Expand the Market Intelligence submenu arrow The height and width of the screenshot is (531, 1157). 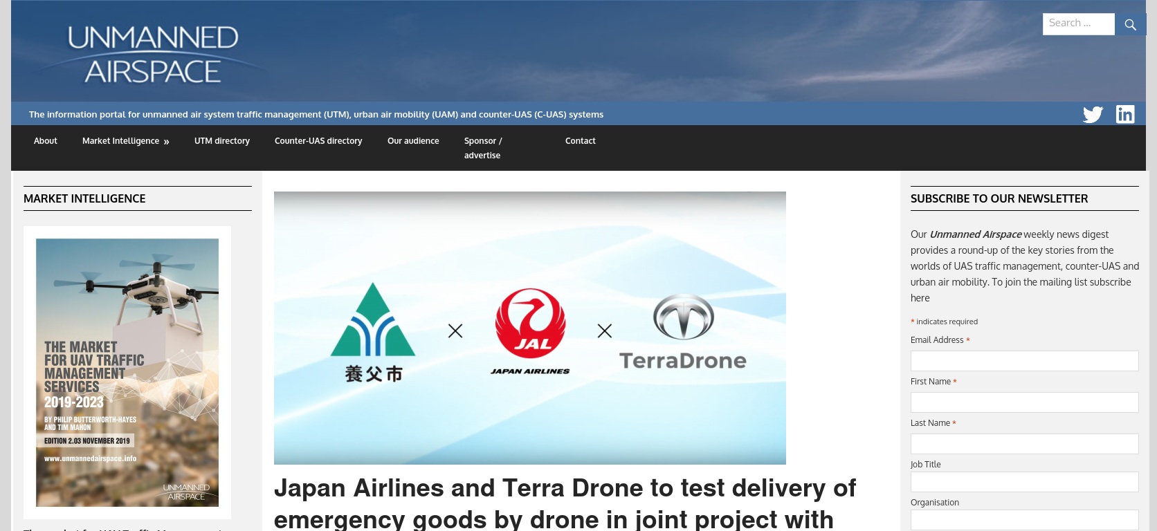coord(166,141)
